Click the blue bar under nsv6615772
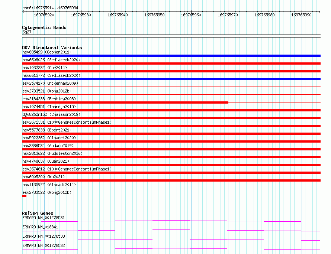The height and width of the screenshot is (254, 331). click(x=171, y=79)
